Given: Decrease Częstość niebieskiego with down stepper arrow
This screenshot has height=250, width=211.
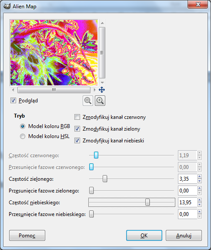Looking at the screenshot, I should click(x=200, y=205).
